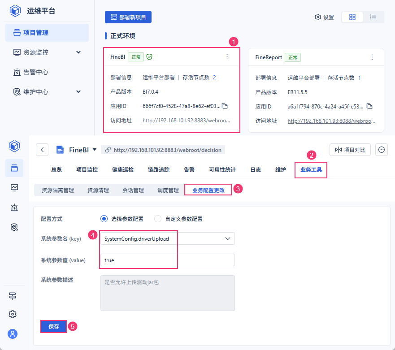
Task: Select the 选择参数配置 radio button
Action: [104, 219]
